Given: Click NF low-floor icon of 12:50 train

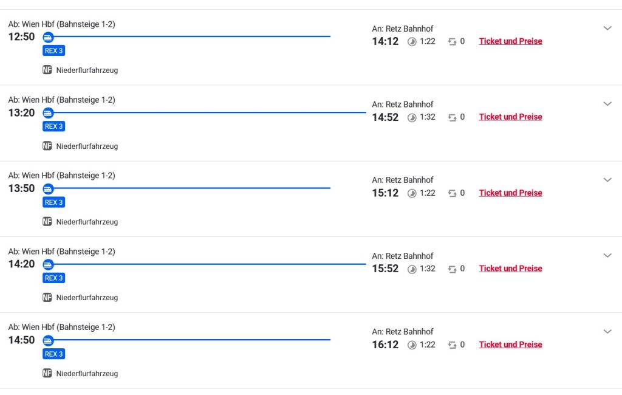Looking at the screenshot, I should (x=47, y=70).
